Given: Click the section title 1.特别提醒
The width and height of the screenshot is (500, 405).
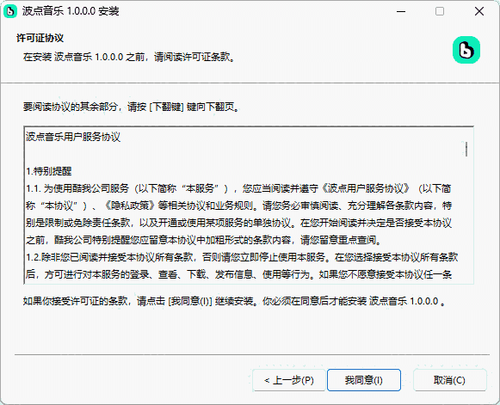Looking at the screenshot, I should coord(49,171).
